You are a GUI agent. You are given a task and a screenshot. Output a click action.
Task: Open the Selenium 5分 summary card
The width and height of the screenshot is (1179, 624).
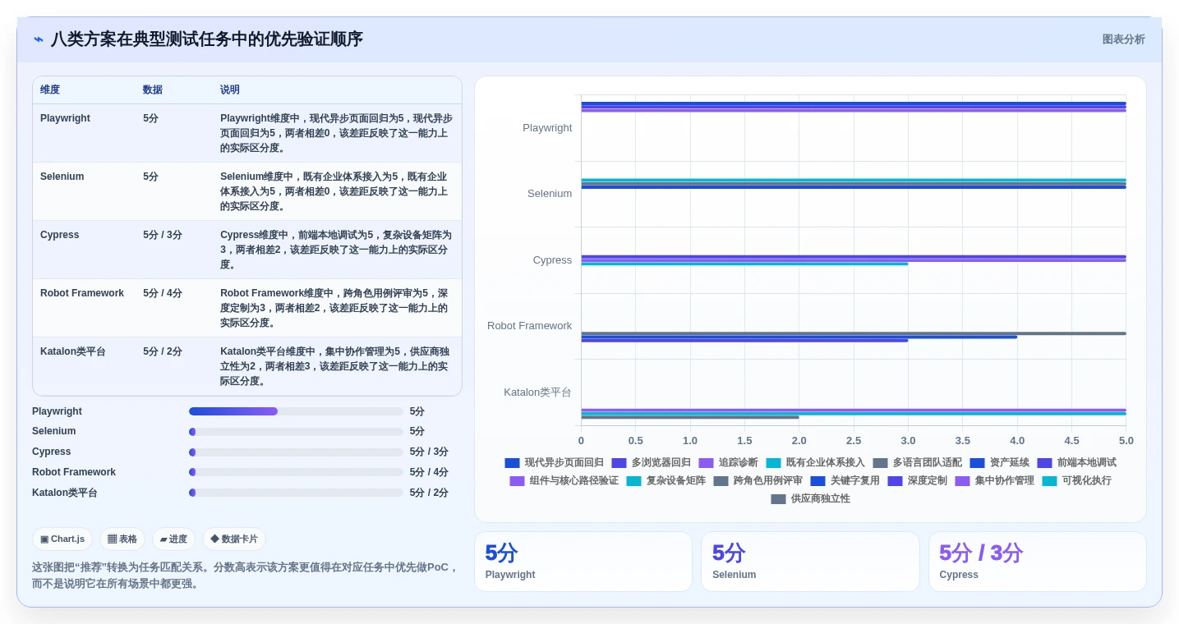coord(810,562)
